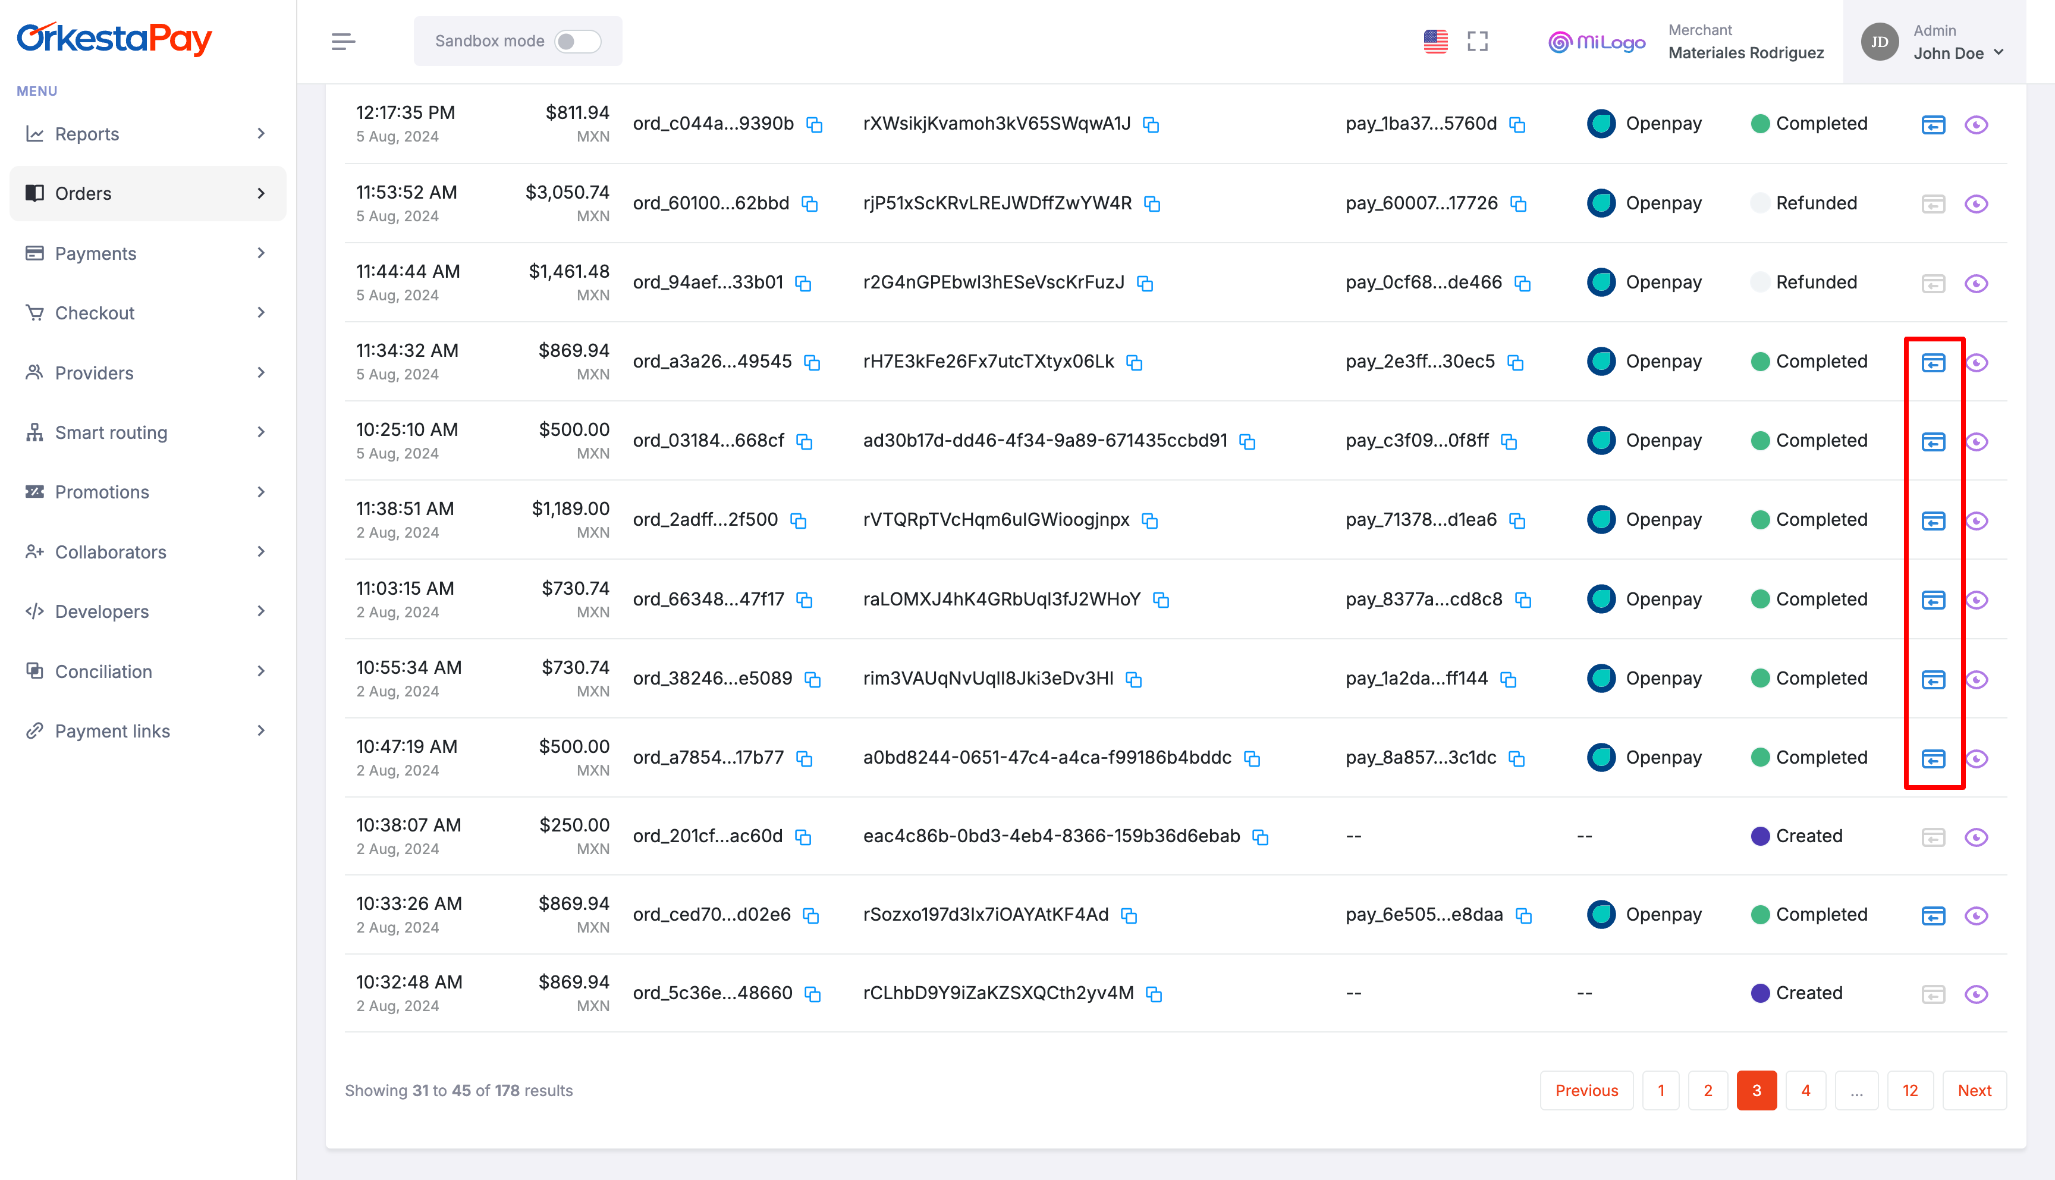2055x1180 pixels.
Task: Click Refunded status of ord_60100...62bbd
Action: (x=1804, y=203)
